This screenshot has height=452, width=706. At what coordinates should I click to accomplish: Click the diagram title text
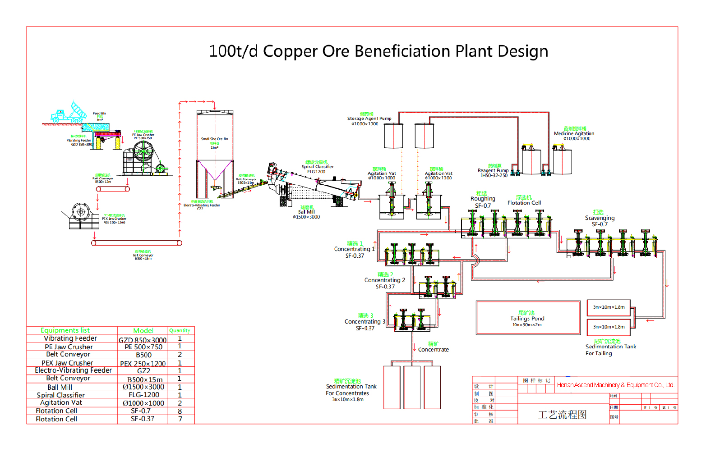click(x=378, y=51)
